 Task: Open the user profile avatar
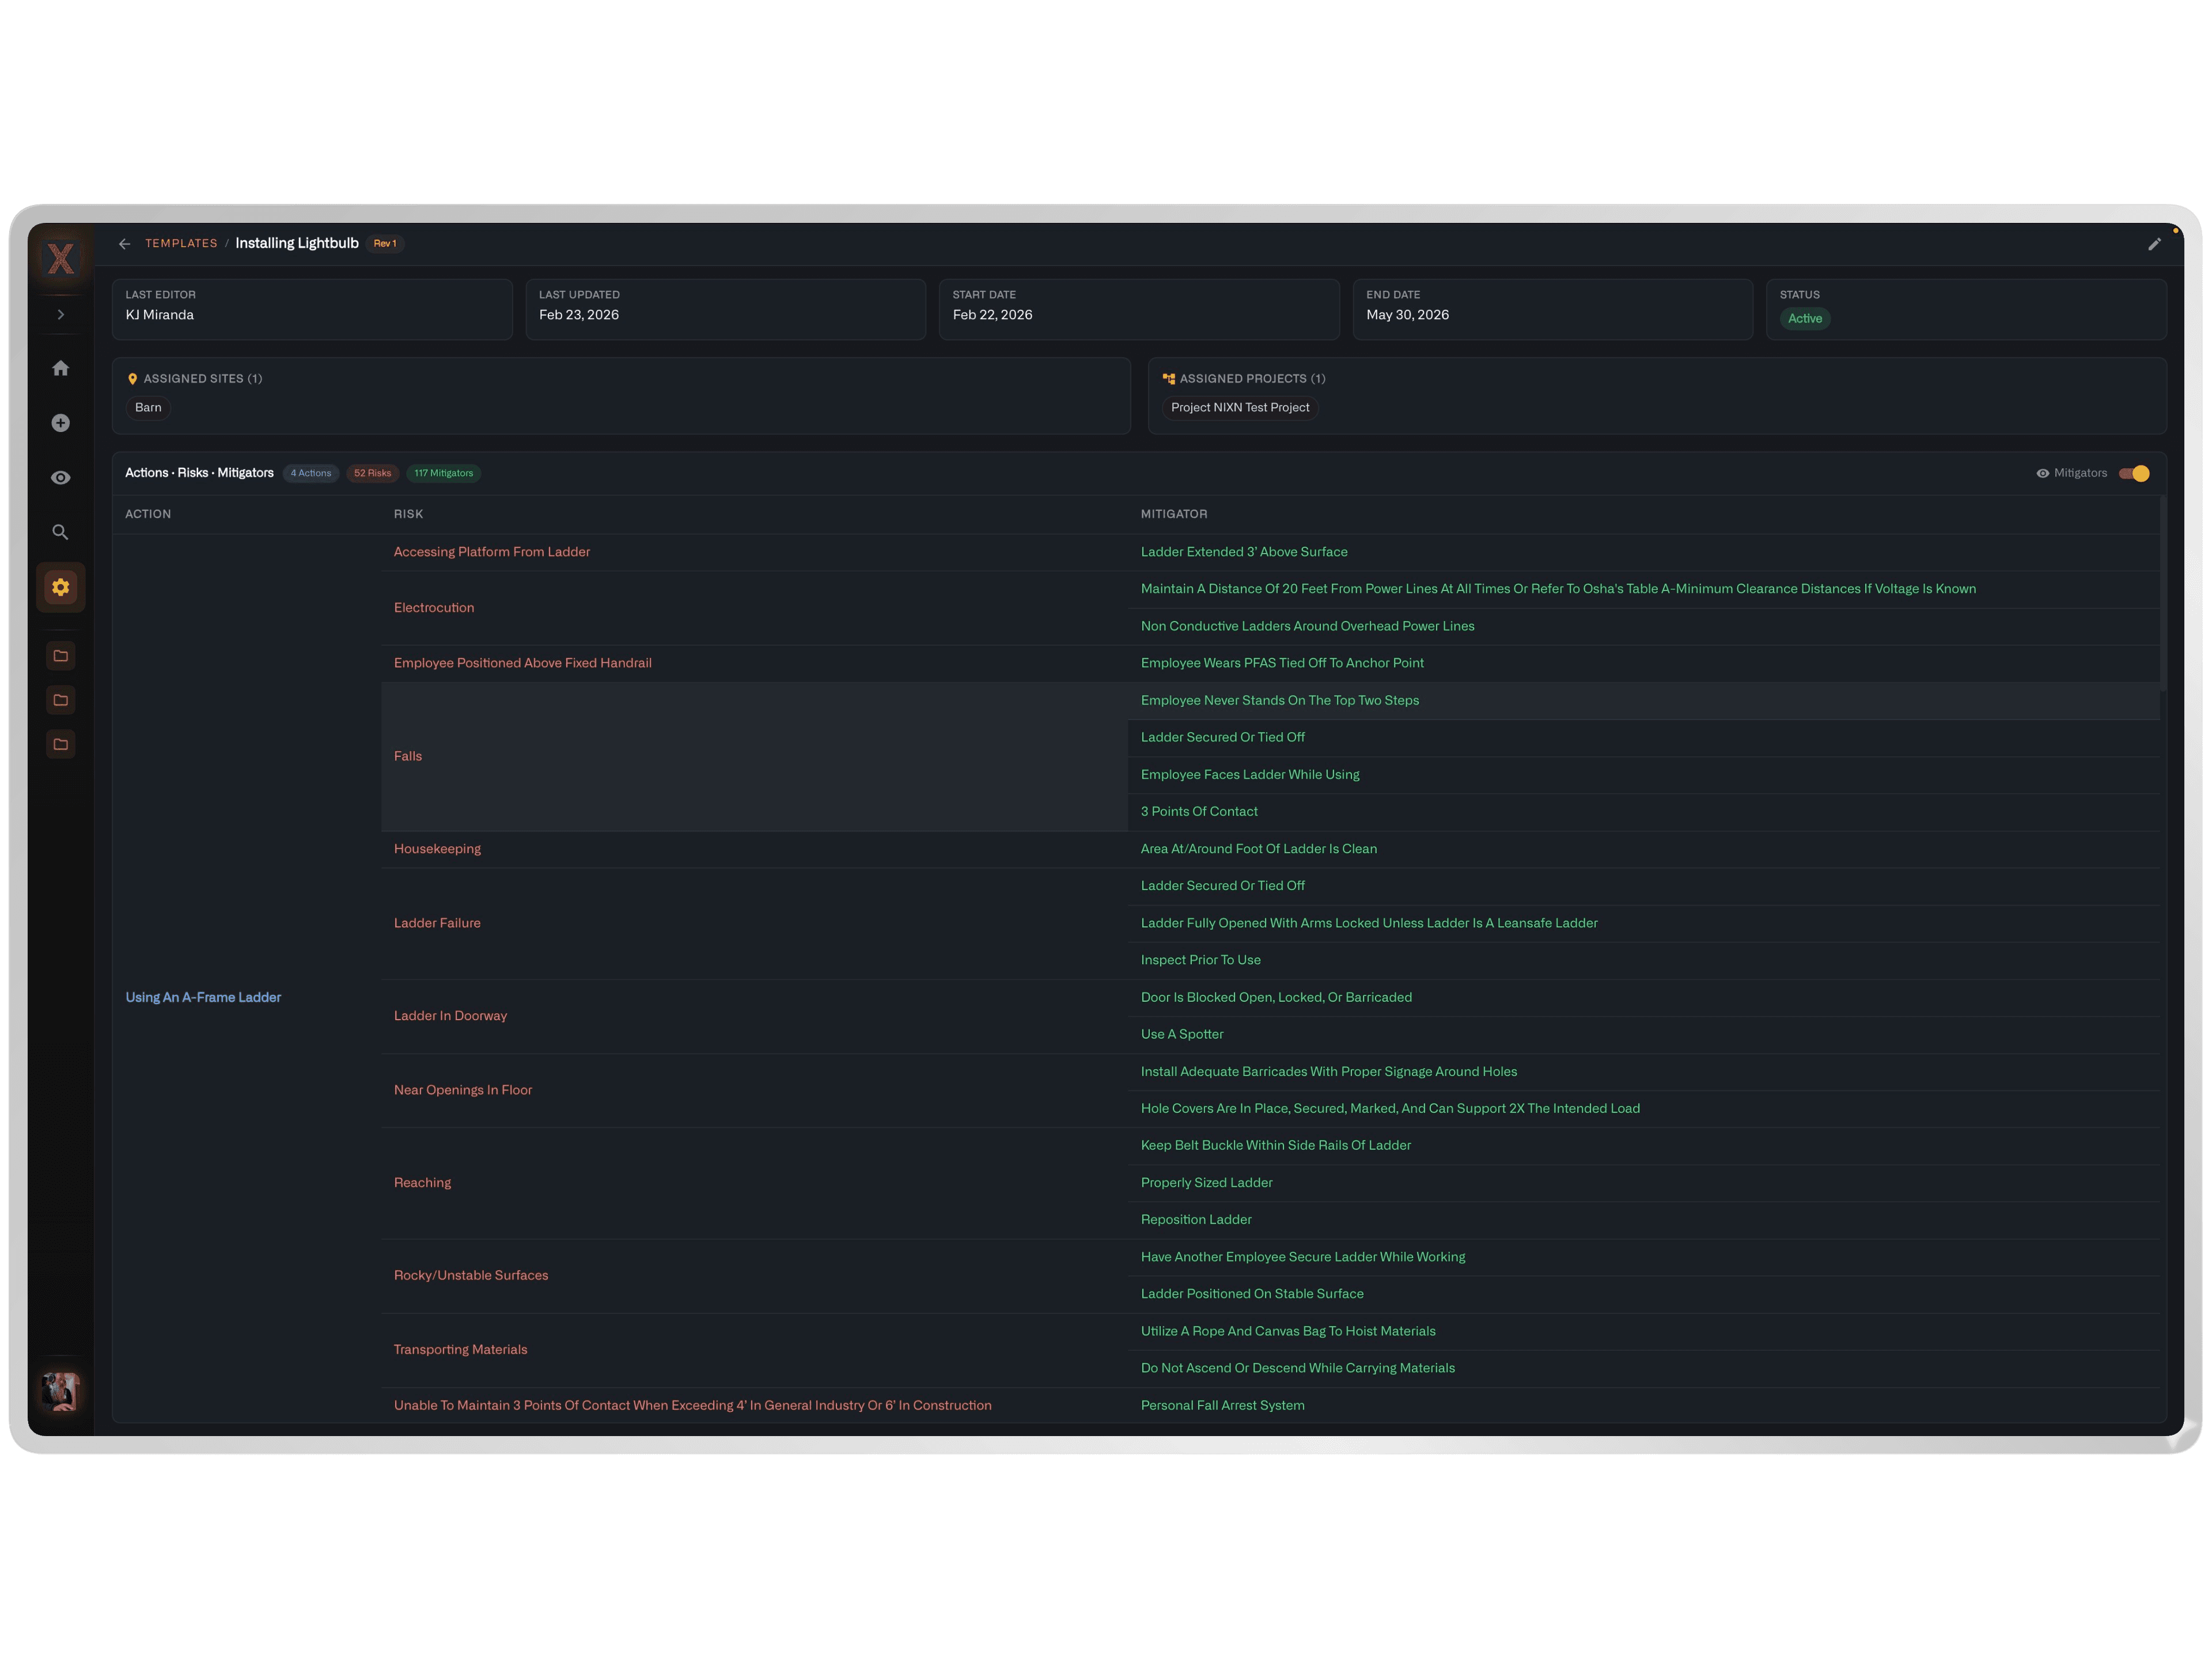pos(61,1391)
